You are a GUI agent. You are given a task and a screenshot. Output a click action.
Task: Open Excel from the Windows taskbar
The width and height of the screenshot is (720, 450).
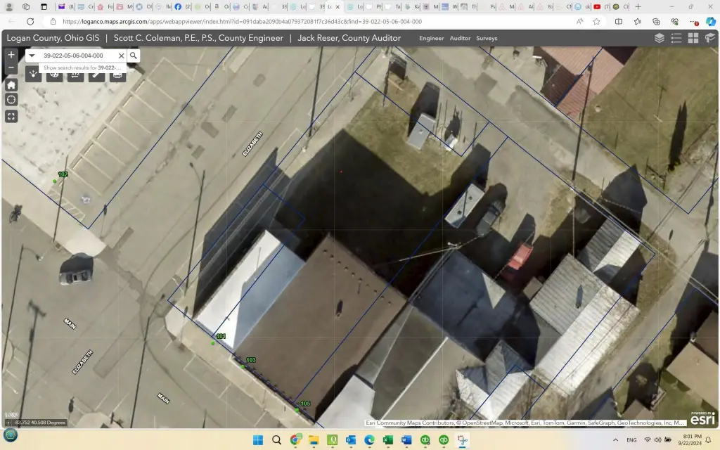point(387,440)
